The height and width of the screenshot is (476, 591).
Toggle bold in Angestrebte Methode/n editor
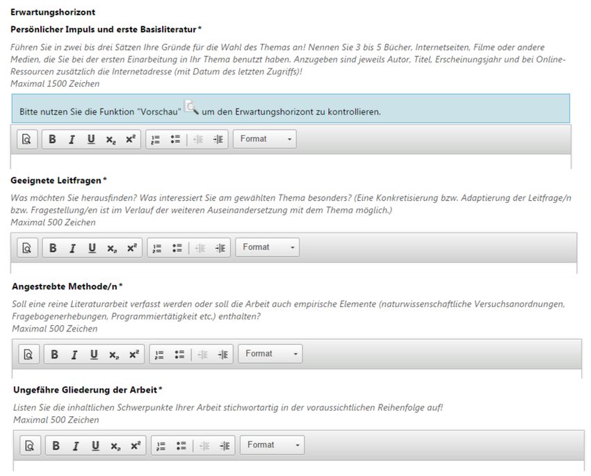[55, 354]
